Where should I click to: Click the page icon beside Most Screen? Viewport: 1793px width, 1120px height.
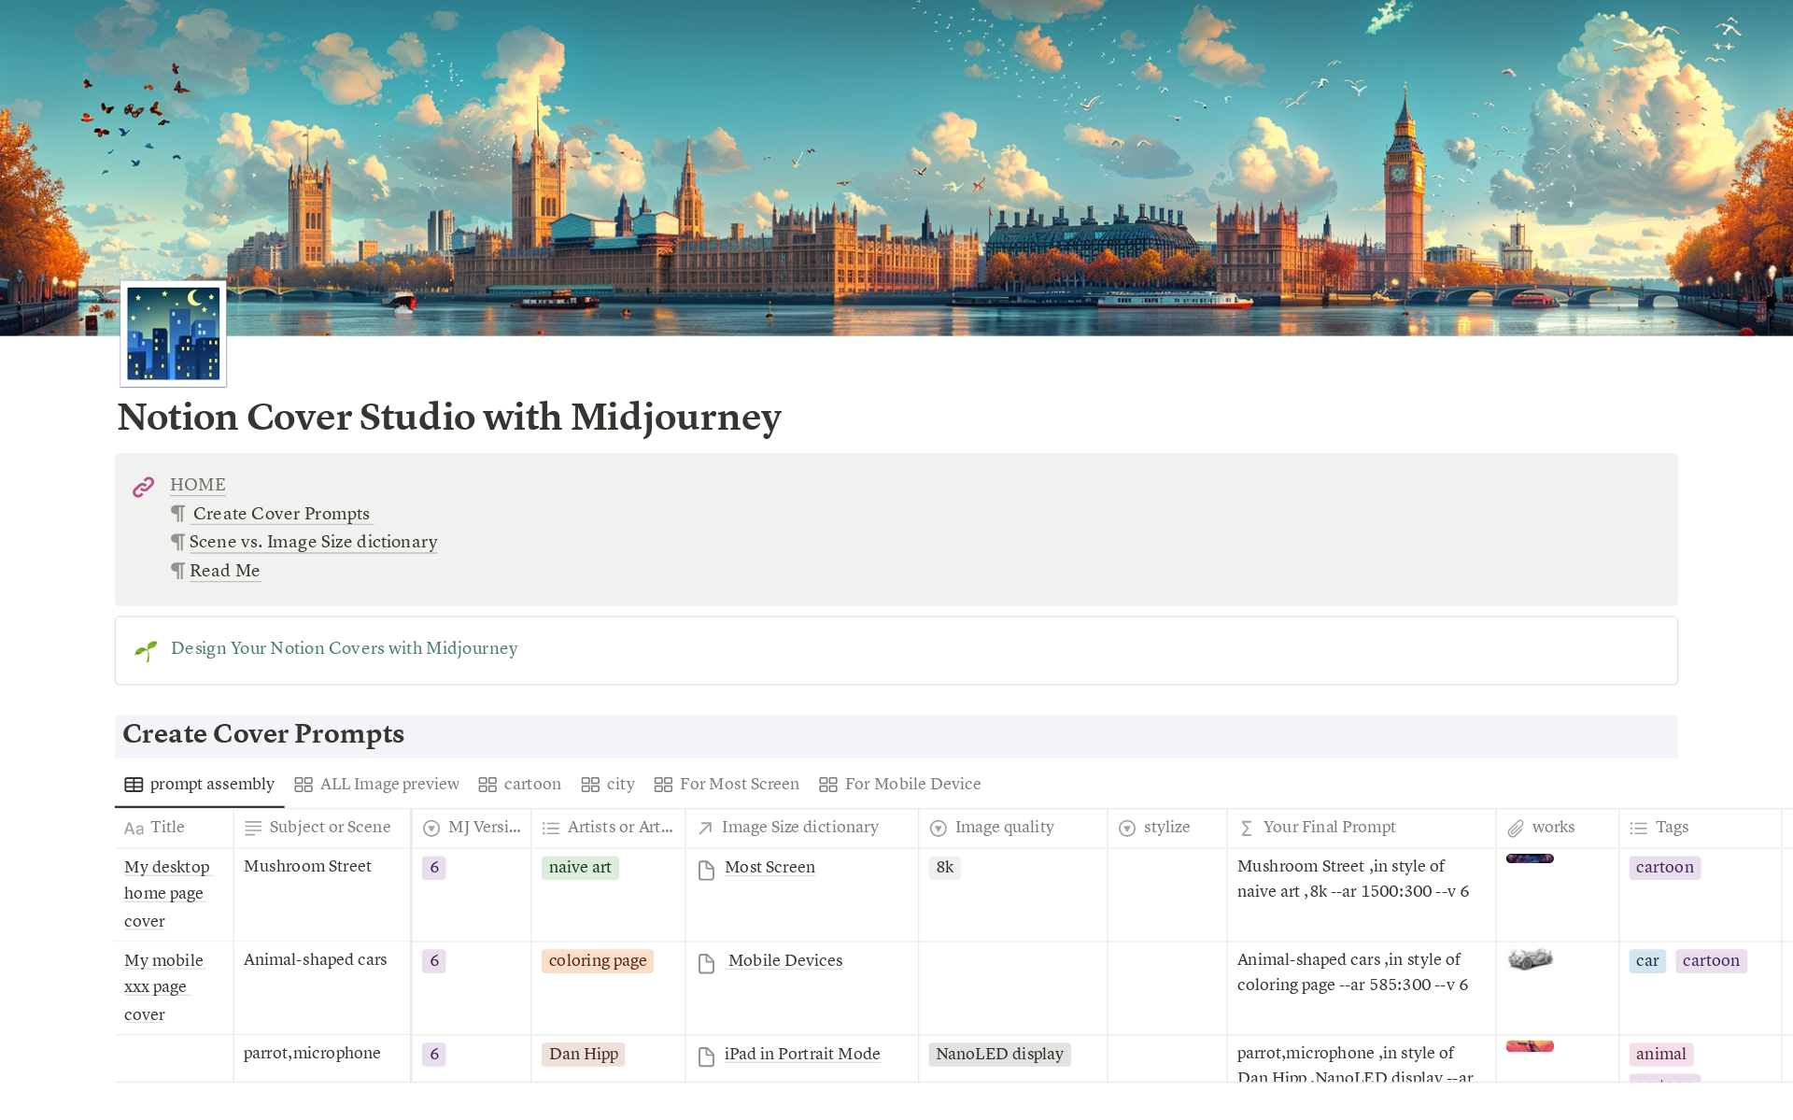707,870
